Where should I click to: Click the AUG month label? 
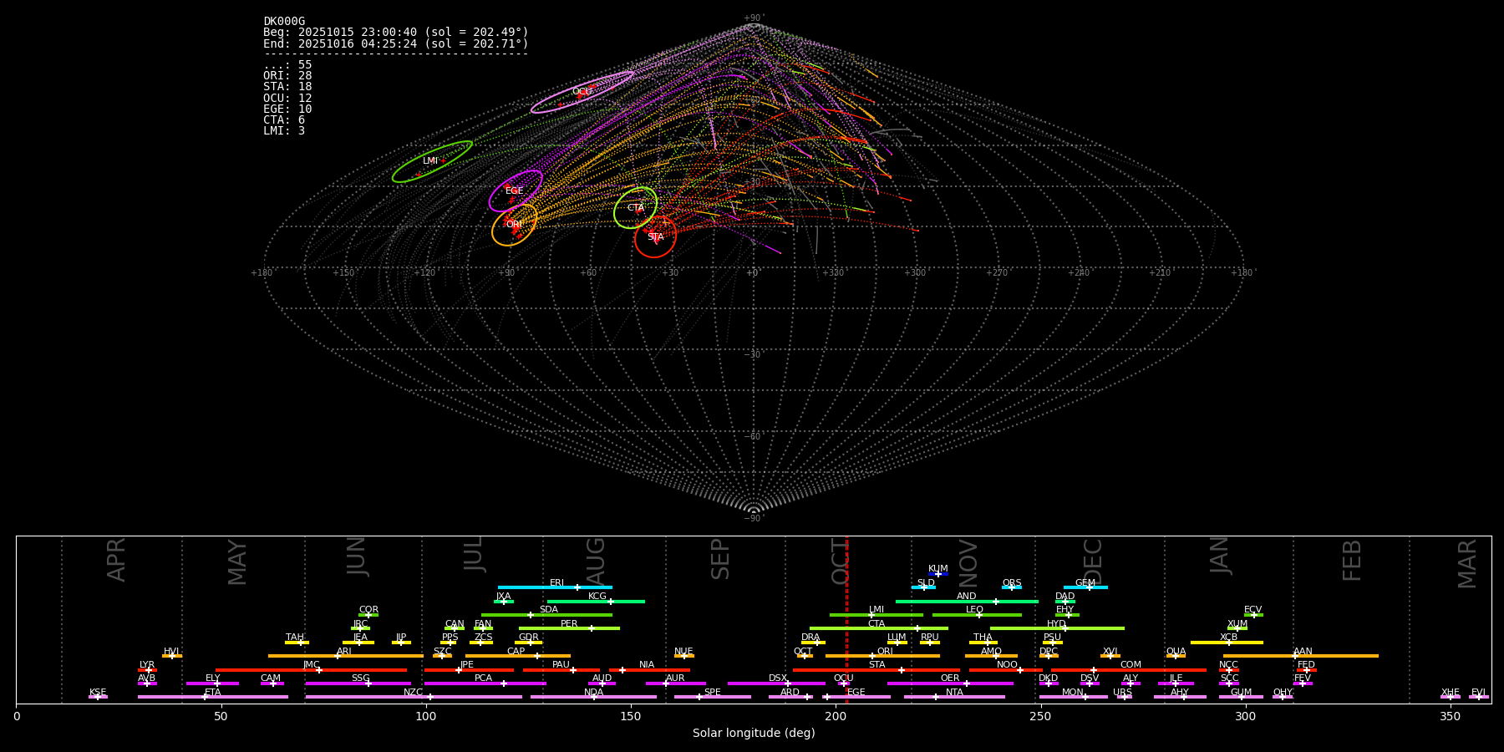(x=596, y=561)
